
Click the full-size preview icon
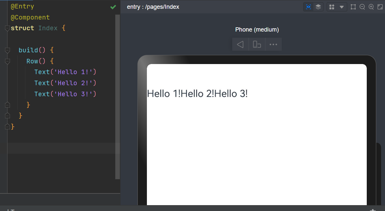coord(380,7)
